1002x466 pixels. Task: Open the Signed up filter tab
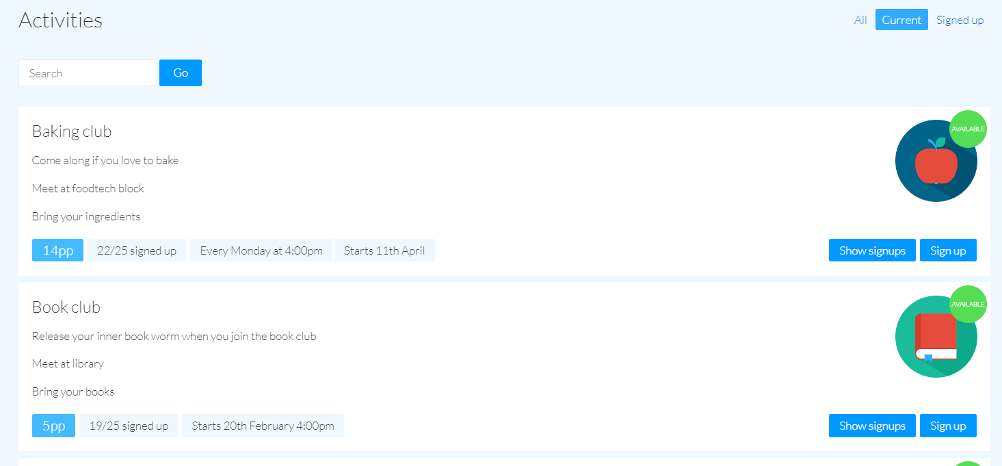960,20
